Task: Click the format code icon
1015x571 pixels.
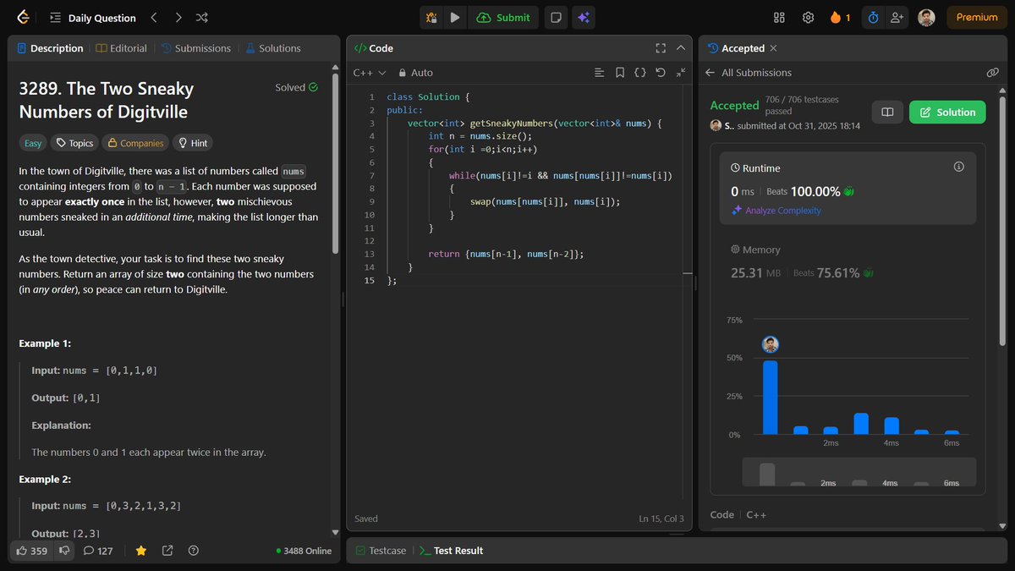Action: click(x=599, y=73)
